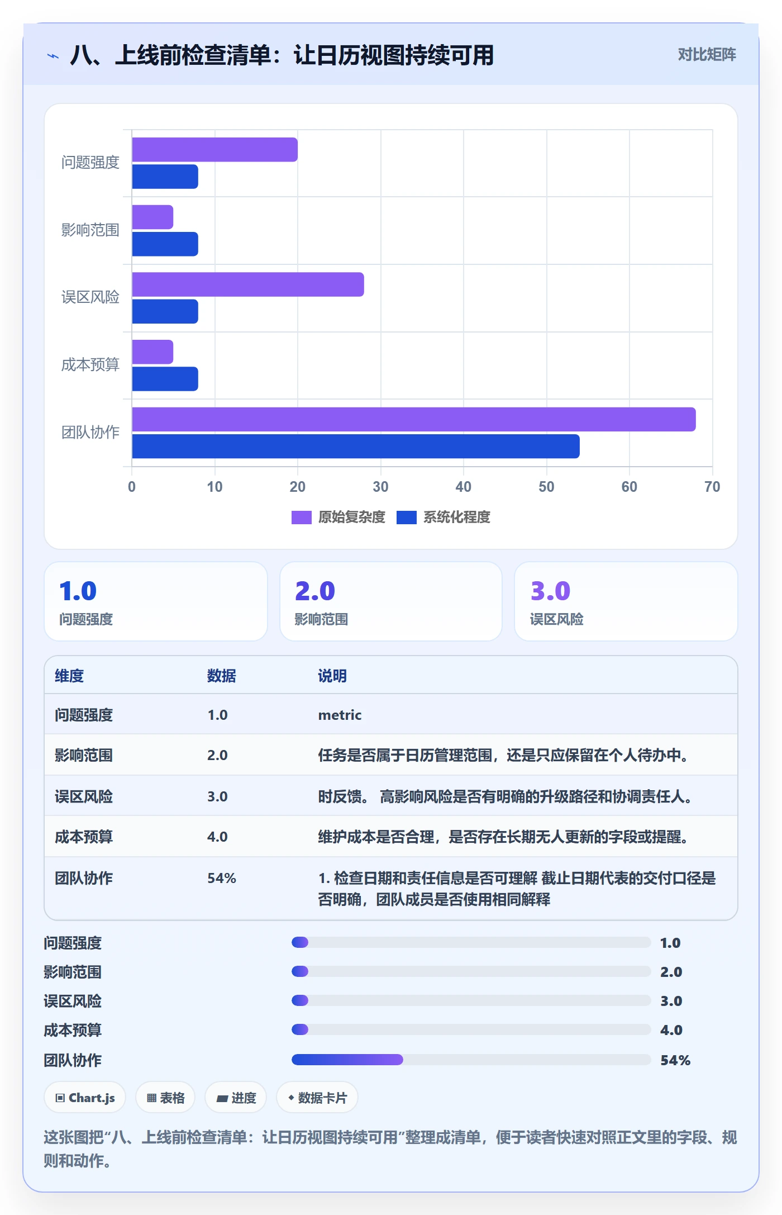
Task: Click the 维度 column header
Action: pos(69,676)
